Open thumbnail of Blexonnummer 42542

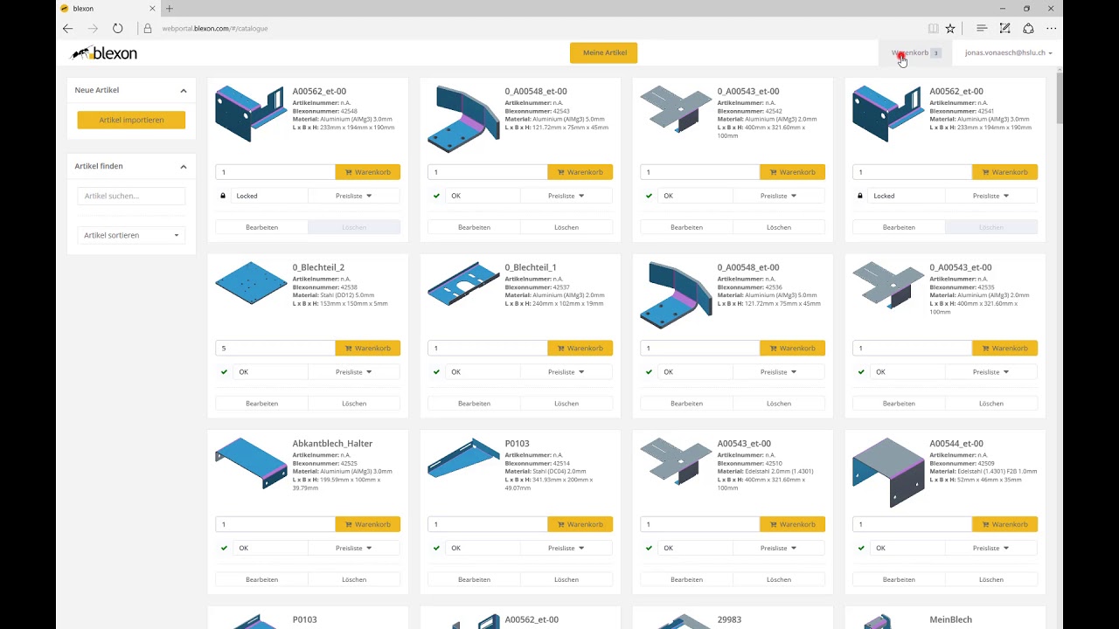(x=676, y=108)
